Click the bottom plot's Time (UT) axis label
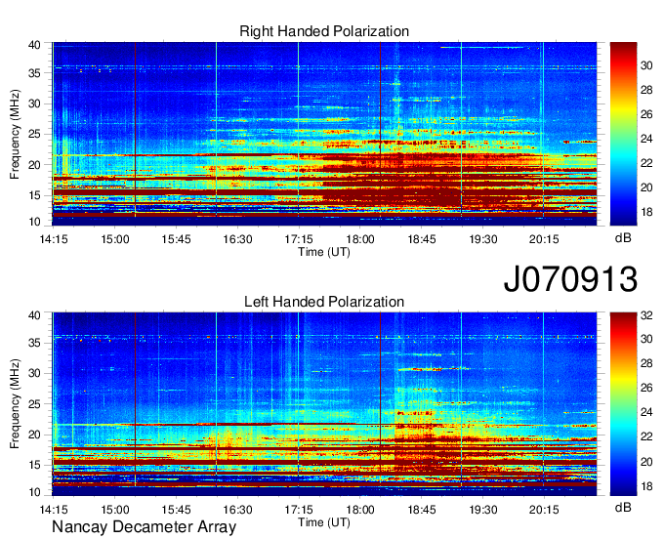The image size is (664, 539). pos(324,522)
